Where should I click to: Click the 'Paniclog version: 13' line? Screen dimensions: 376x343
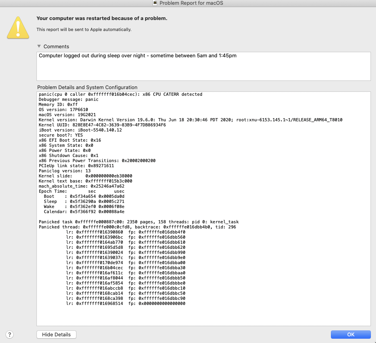65,171
